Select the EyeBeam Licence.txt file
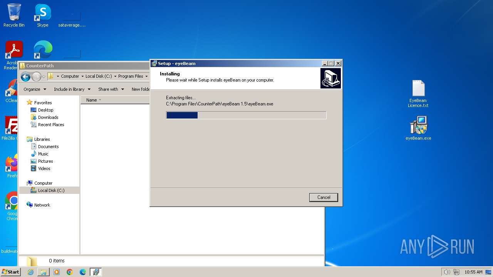 [418, 93]
